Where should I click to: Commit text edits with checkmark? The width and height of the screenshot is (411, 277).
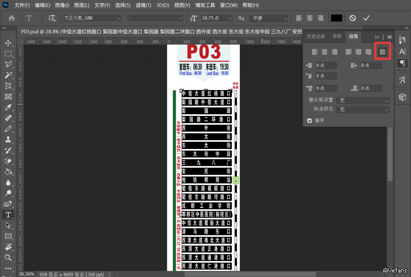click(x=366, y=18)
